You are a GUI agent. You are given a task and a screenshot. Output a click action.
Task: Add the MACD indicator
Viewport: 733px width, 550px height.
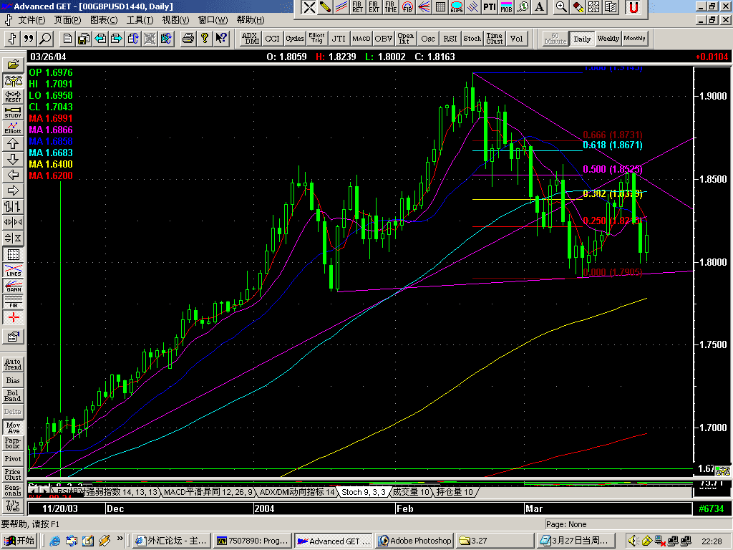coord(361,39)
